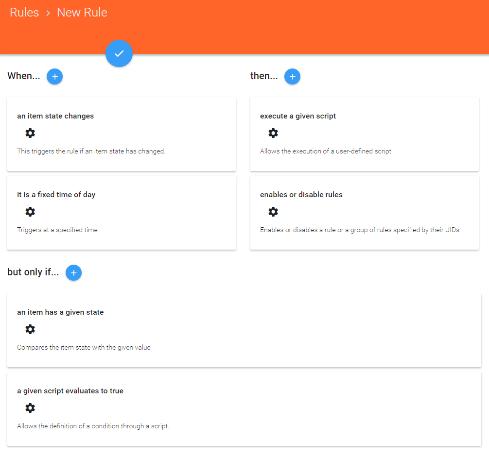
Task: Open settings gear for "execute a given script" action
Action: (273, 133)
